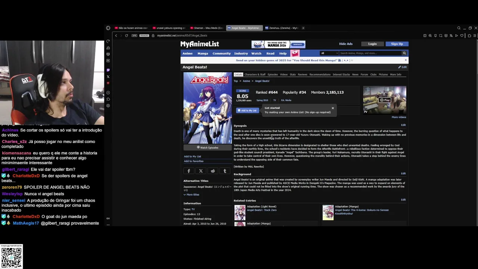Viewport: 478px width, 269px height.
Task: Switch to the Pictures tab
Action: point(383,74)
